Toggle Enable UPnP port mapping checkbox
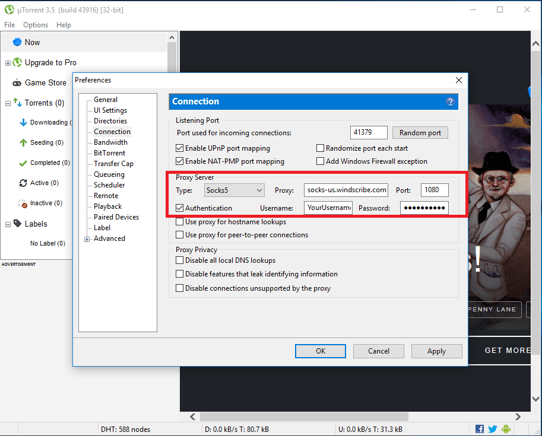 pyautogui.click(x=179, y=148)
